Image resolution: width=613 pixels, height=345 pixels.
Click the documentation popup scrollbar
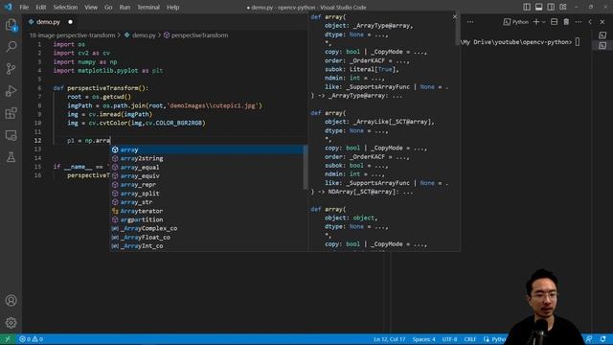[x=458, y=29]
